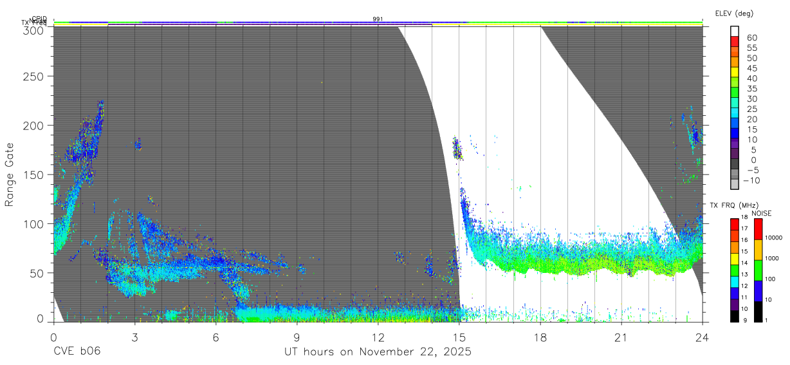Click the '300' Range Gate tick label

(34, 30)
